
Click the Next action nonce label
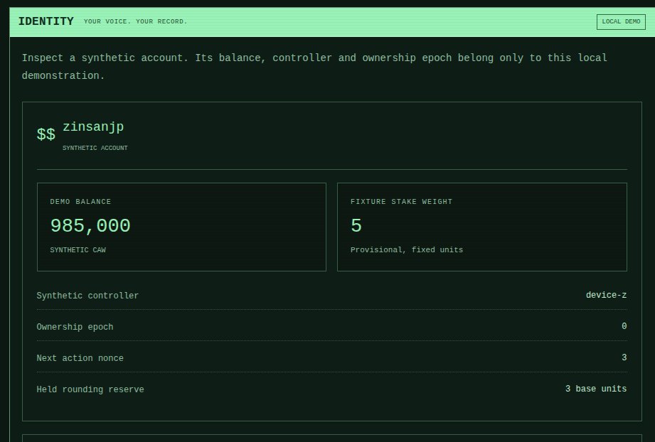(x=80, y=358)
